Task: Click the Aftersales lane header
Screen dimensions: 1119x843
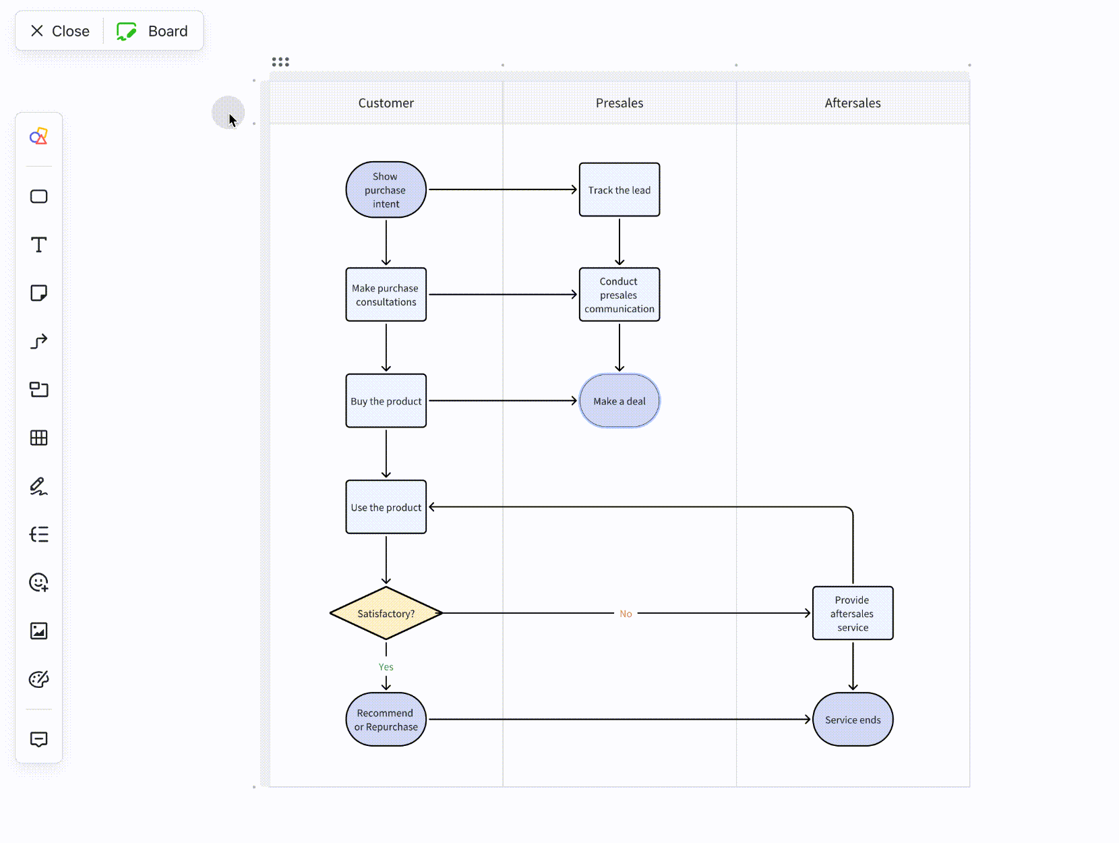Action: click(852, 103)
